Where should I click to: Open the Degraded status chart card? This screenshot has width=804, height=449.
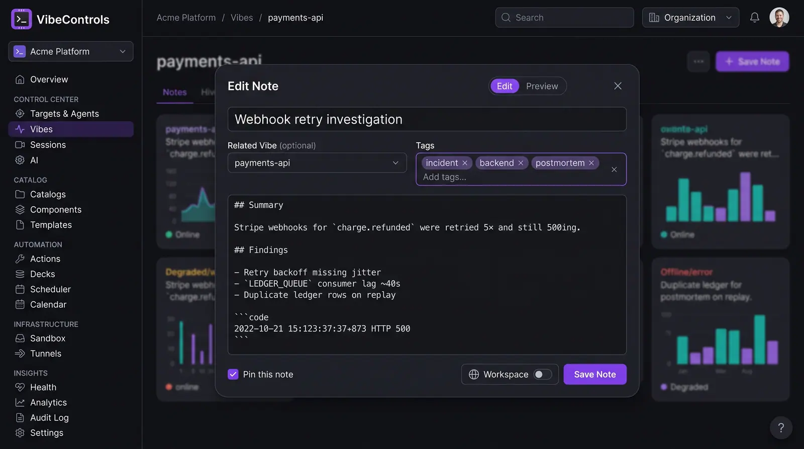(721, 329)
